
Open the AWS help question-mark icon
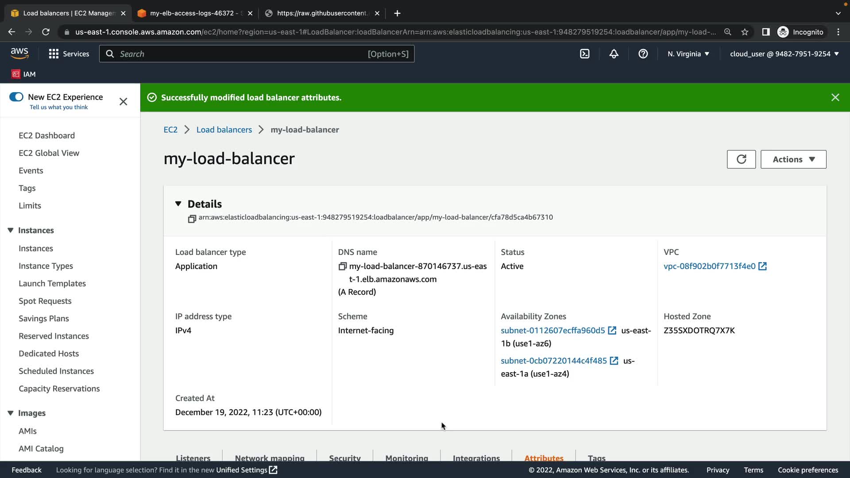pyautogui.click(x=643, y=54)
